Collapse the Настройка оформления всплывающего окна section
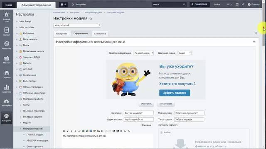The height and width of the screenshot is (149, 266). click(254, 42)
